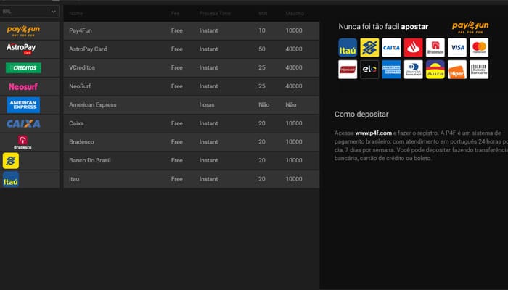
Task: Choose the Itaú logo in the sidebar
Action: point(11,179)
